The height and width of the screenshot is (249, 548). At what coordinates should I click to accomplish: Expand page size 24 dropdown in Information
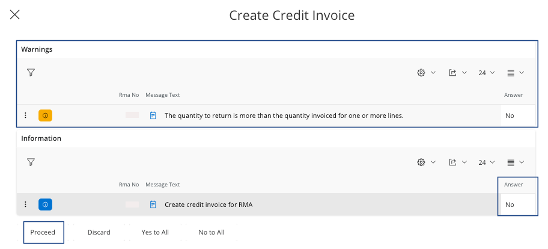[486, 162]
